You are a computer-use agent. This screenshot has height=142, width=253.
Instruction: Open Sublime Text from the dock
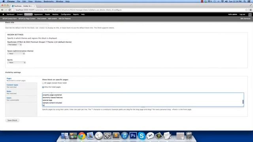tap(116, 136)
